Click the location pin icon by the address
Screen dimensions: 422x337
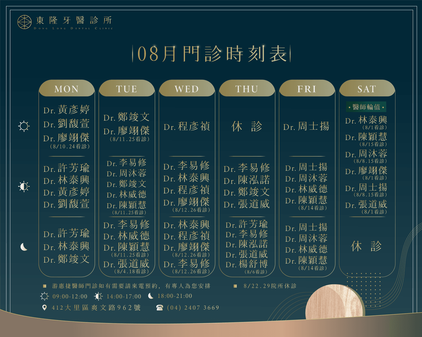pyautogui.click(x=44, y=308)
